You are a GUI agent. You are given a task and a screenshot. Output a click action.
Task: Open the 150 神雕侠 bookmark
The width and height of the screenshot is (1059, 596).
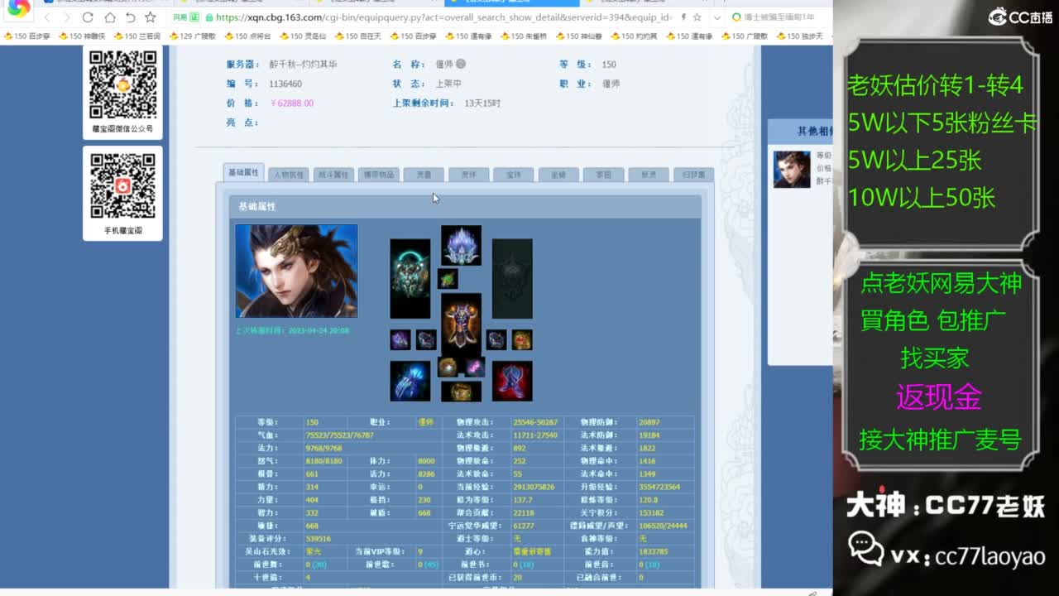(x=81, y=36)
